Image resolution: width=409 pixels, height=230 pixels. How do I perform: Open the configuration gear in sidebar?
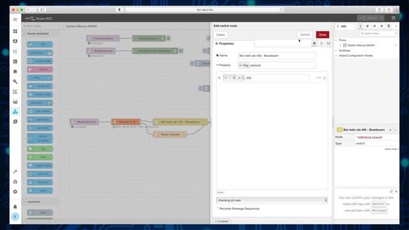(x=15, y=192)
